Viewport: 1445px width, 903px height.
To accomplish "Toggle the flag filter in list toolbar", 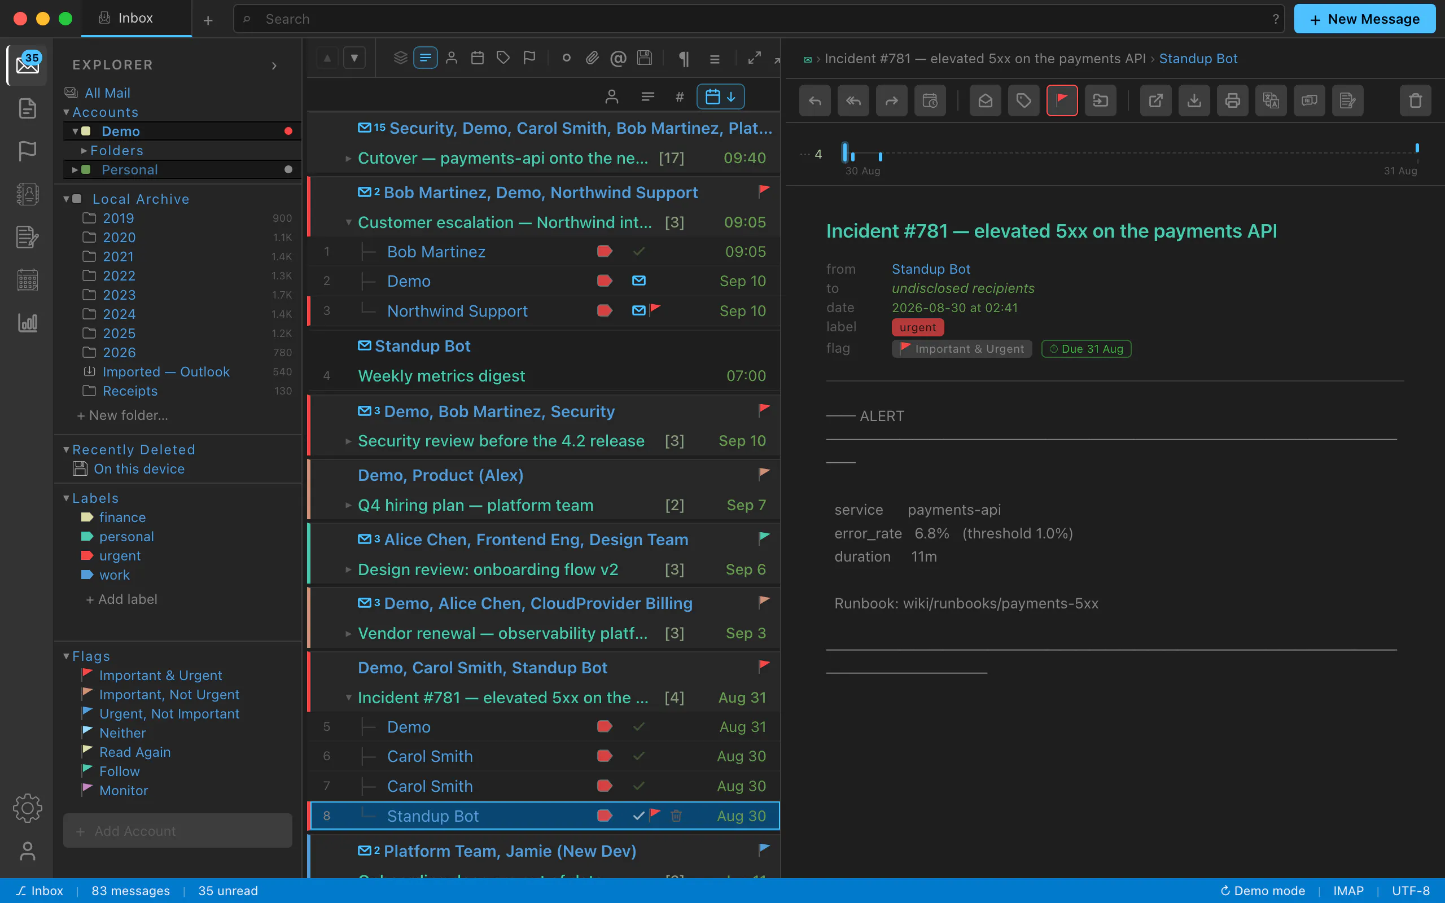I will tap(529, 58).
